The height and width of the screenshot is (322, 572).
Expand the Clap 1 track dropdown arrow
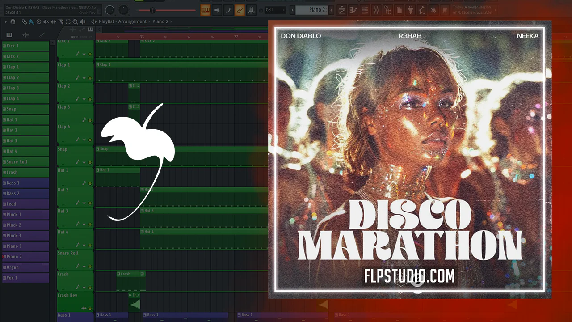tap(84, 78)
